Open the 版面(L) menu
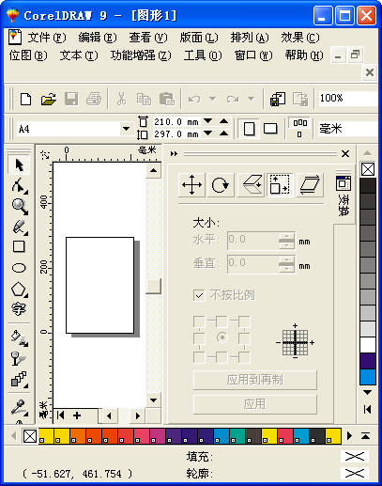Screen dimensions: 382x486 click(199, 38)
